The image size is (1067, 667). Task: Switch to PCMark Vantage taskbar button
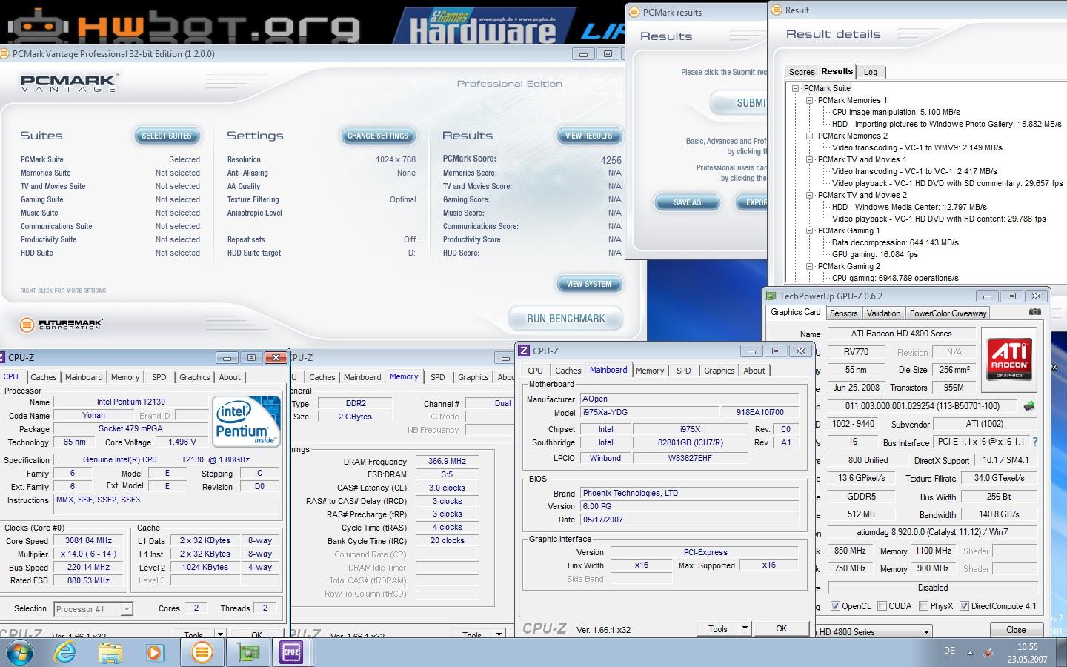click(202, 652)
